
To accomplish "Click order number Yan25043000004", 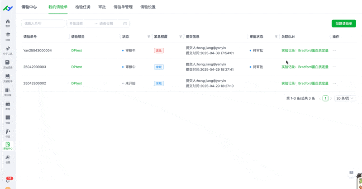I will [38, 51].
